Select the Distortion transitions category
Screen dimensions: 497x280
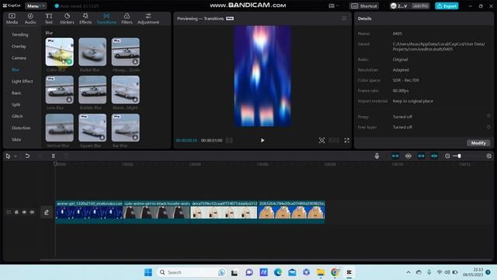21,128
